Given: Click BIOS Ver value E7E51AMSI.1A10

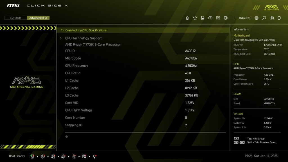Looking at the screenshot, I should (x=273, y=45).
